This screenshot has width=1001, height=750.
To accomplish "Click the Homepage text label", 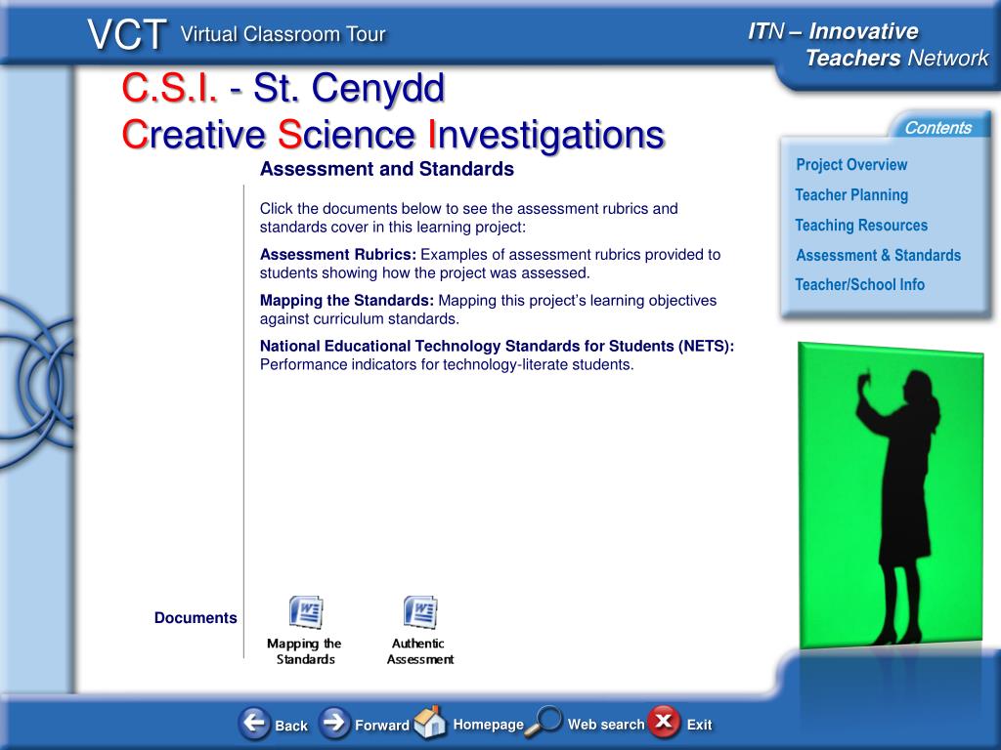I will point(488,725).
